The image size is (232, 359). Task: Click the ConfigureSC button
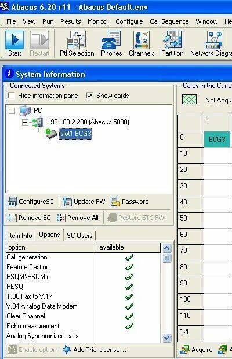tap(31, 202)
